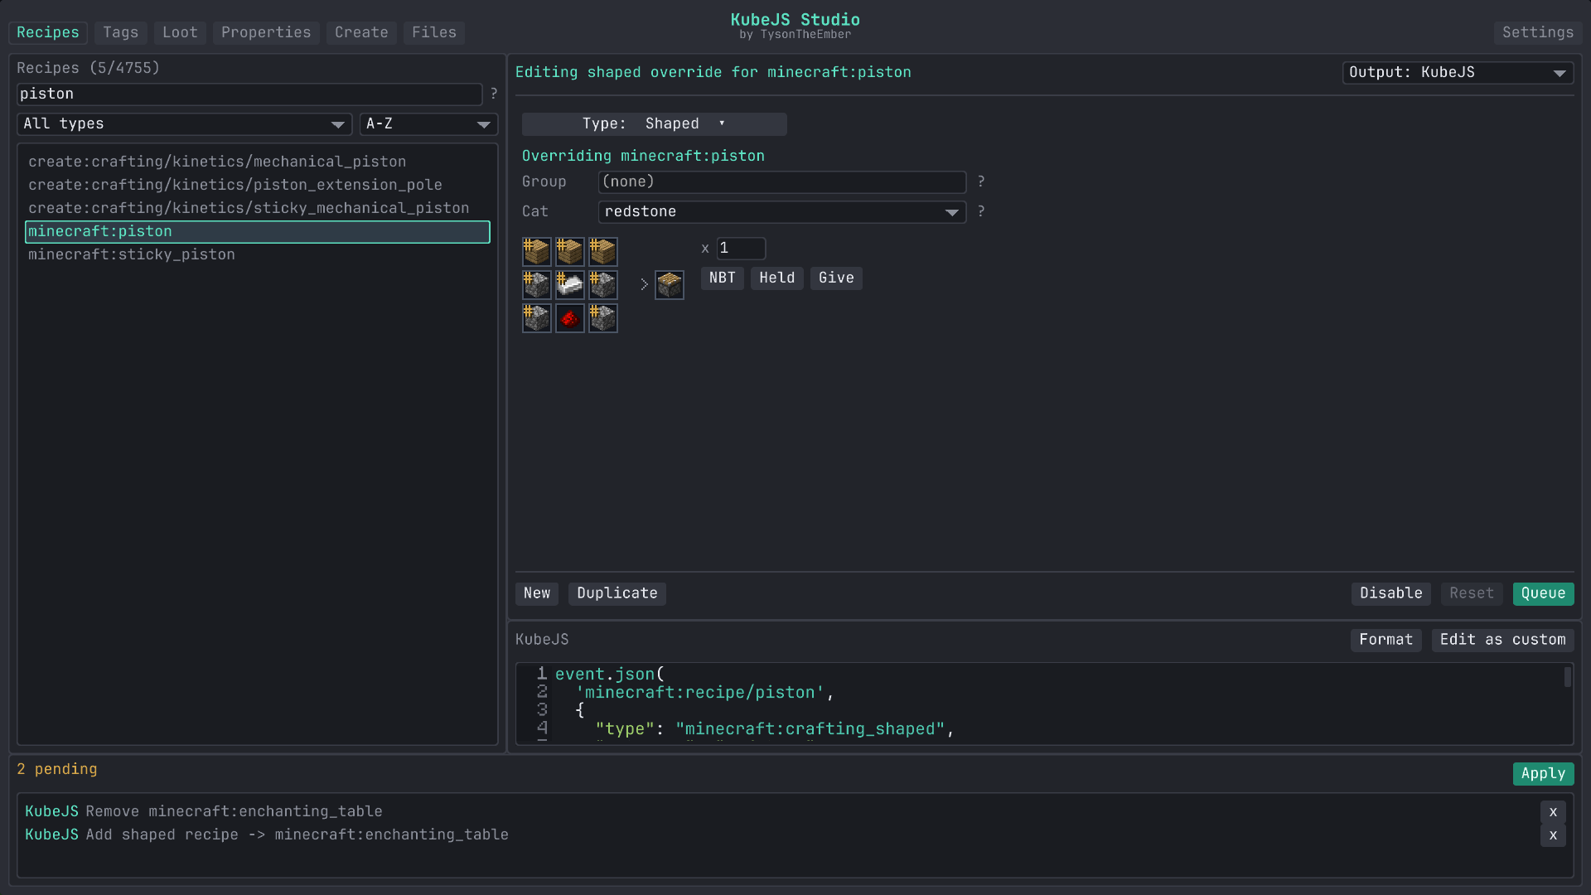Image resolution: width=1591 pixels, height=895 pixels.
Task: Click the Group (none) input field
Action: click(781, 182)
